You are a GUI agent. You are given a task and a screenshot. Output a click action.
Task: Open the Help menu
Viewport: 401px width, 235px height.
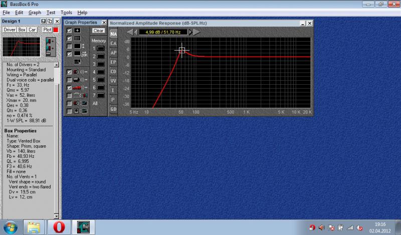(82, 13)
